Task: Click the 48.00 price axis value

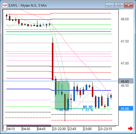Action: (125, 19)
